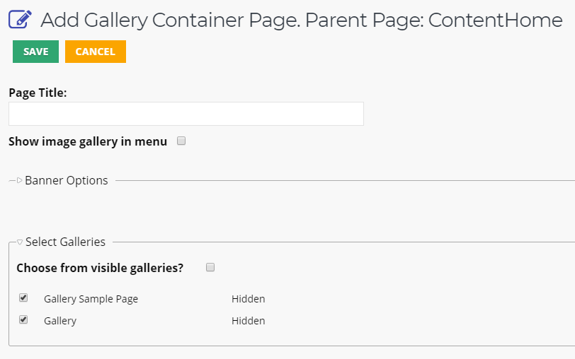Click the Show image gallery in menu label
This screenshot has height=359, width=575.
88,141
